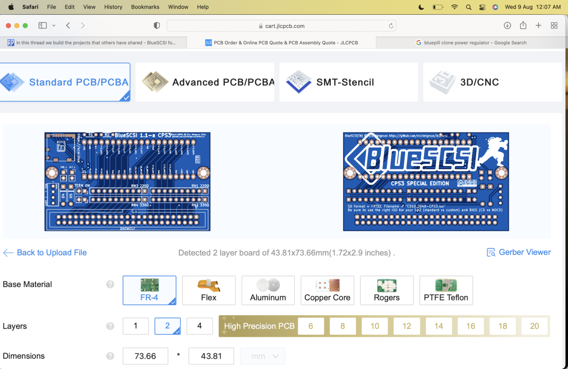This screenshot has width=568, height=369.
Task: Open the Apple menu
Action: point(11,7)
